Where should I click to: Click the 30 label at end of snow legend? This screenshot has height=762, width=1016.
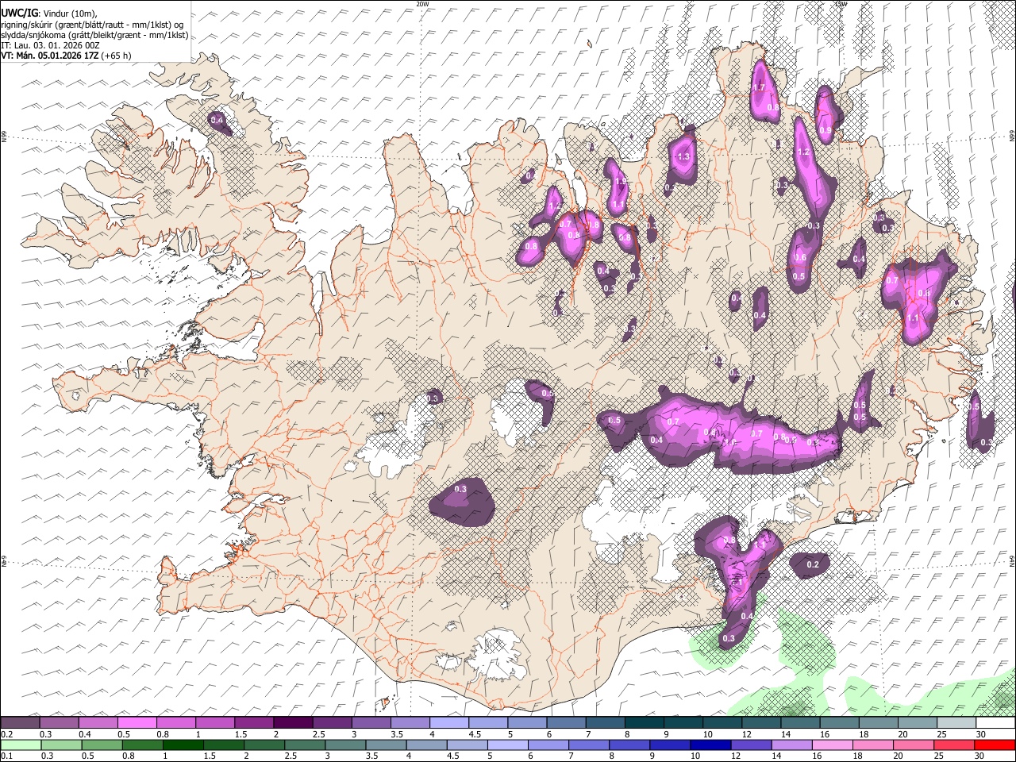coord(981,734)
